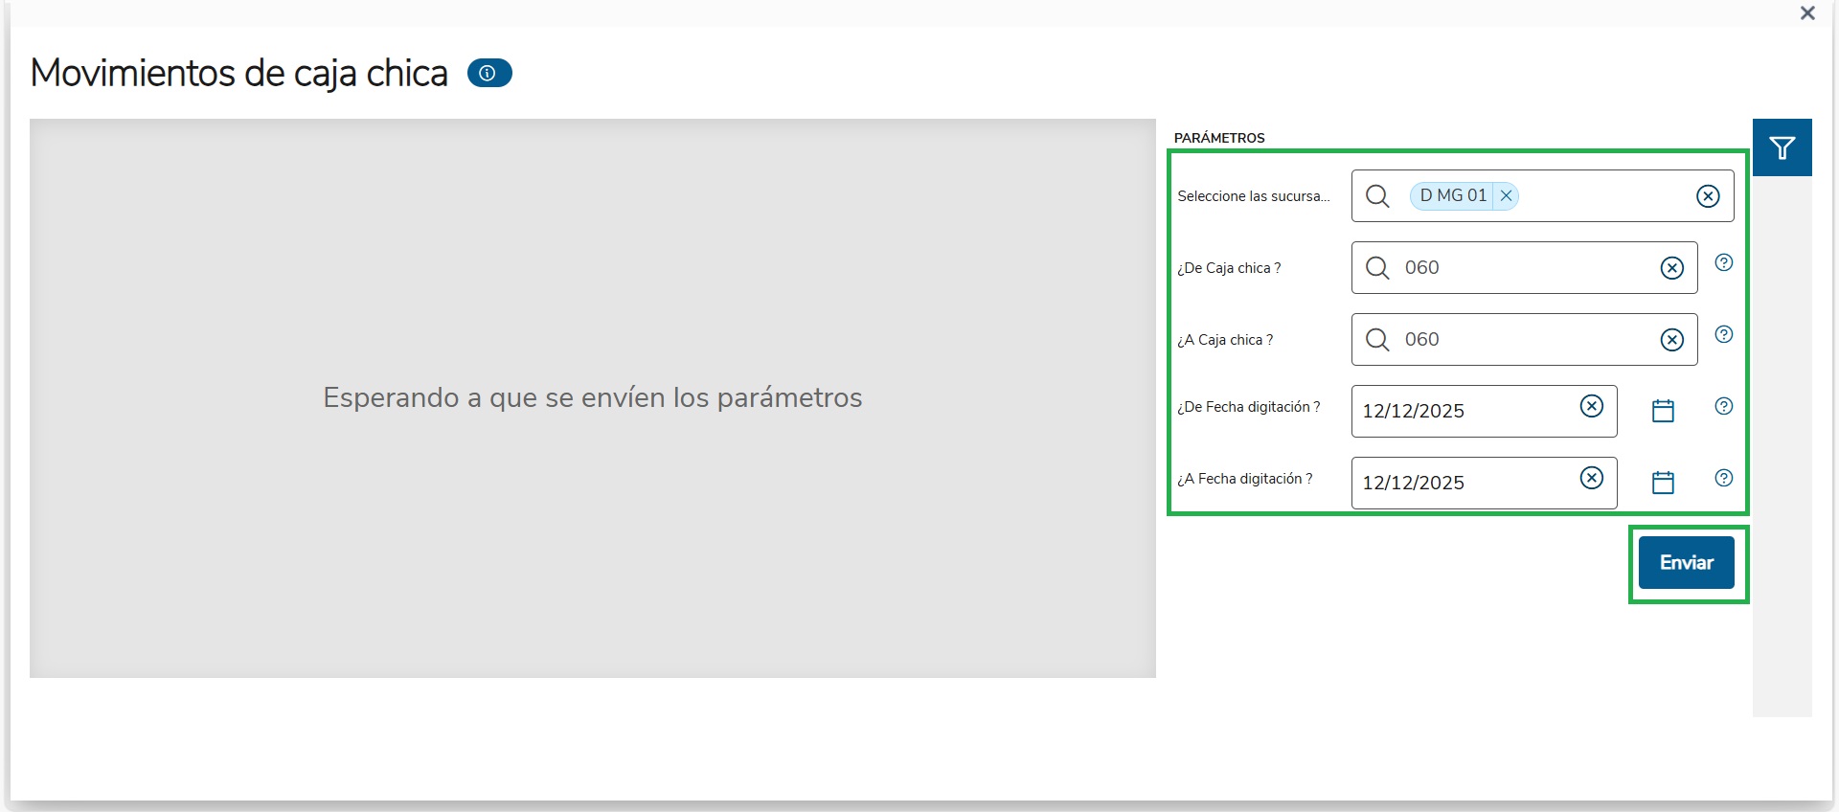Remove the D MG 01 branch tag
The width and height of the screenshot is (1839, 812).
(1506, 195)
